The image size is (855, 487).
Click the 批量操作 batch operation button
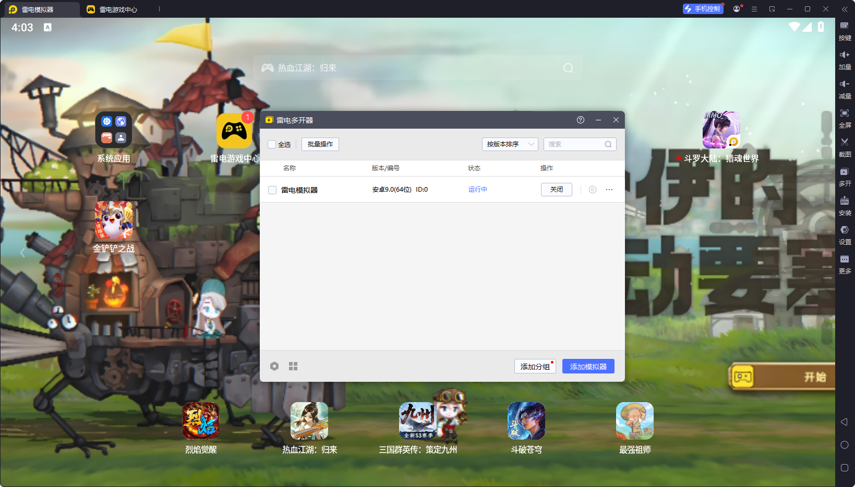[x=320, y=144]
